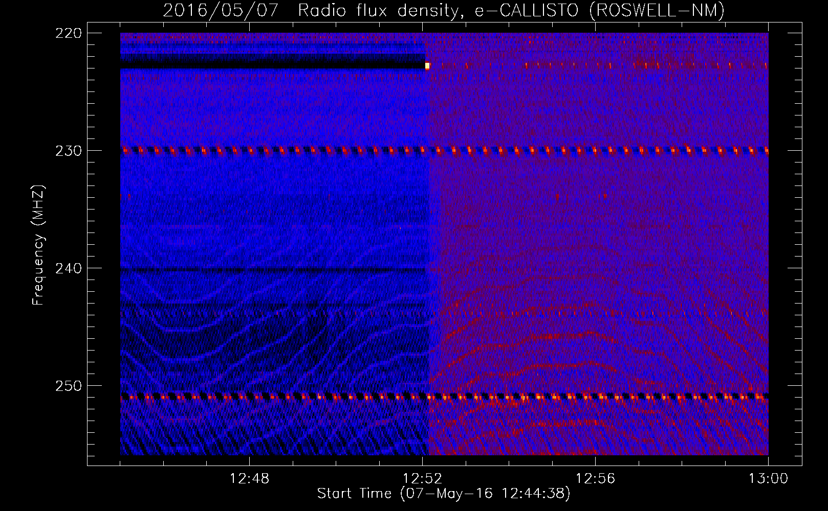
Task: Click the 250 frequency tick label
Action: pos(69,386)
